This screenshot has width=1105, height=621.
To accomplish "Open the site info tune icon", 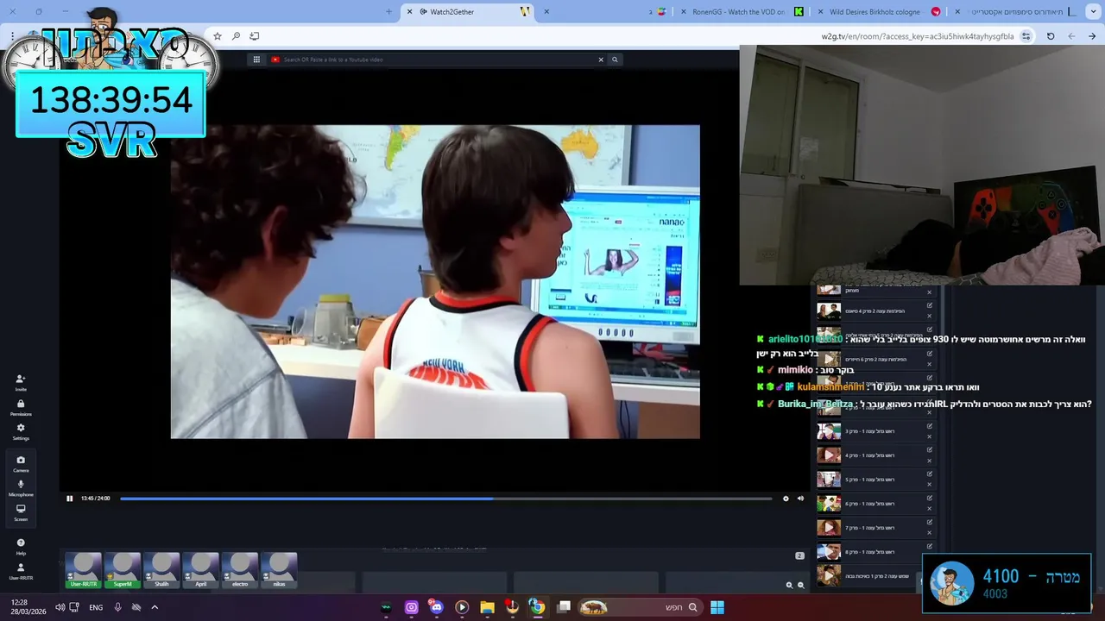I will tap(1026, 36).
